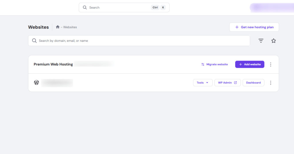The image size is (294, 154).
Task: Open the website Dashboard button
Action: coord(253,83)
